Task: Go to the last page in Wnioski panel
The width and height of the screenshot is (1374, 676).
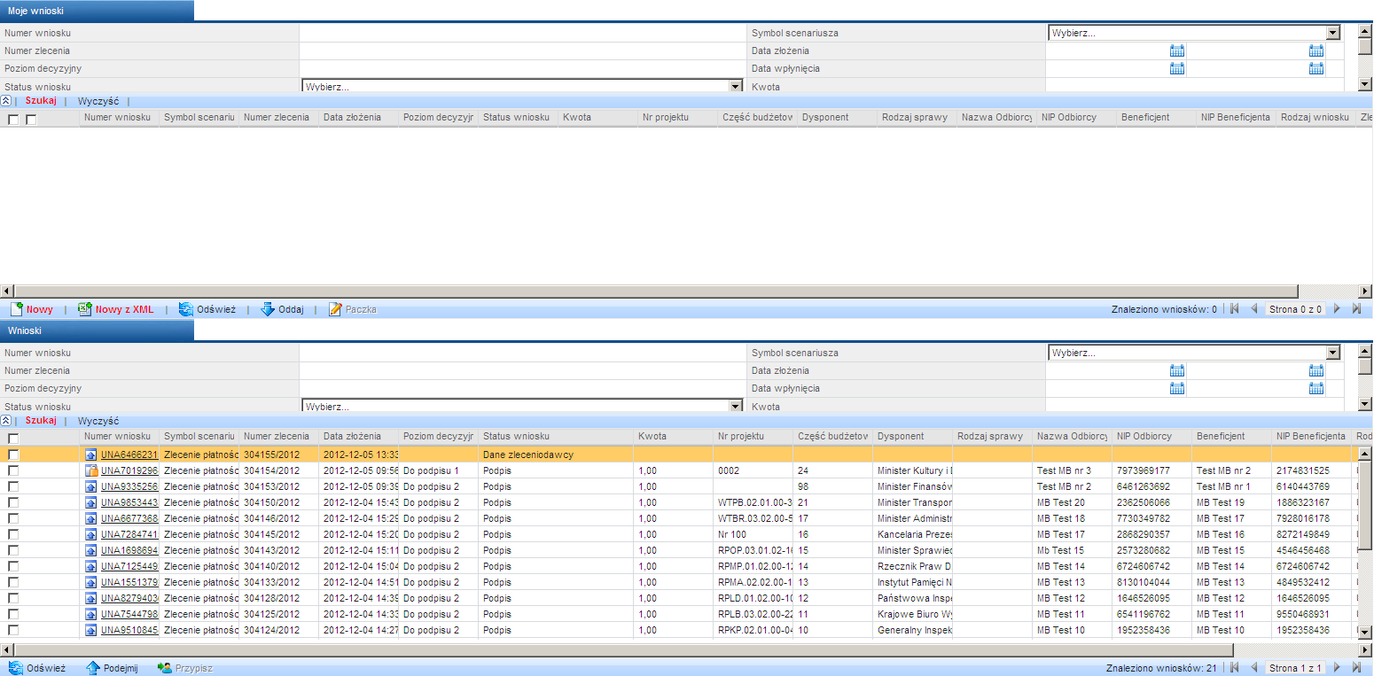Action: point(1356,668)
